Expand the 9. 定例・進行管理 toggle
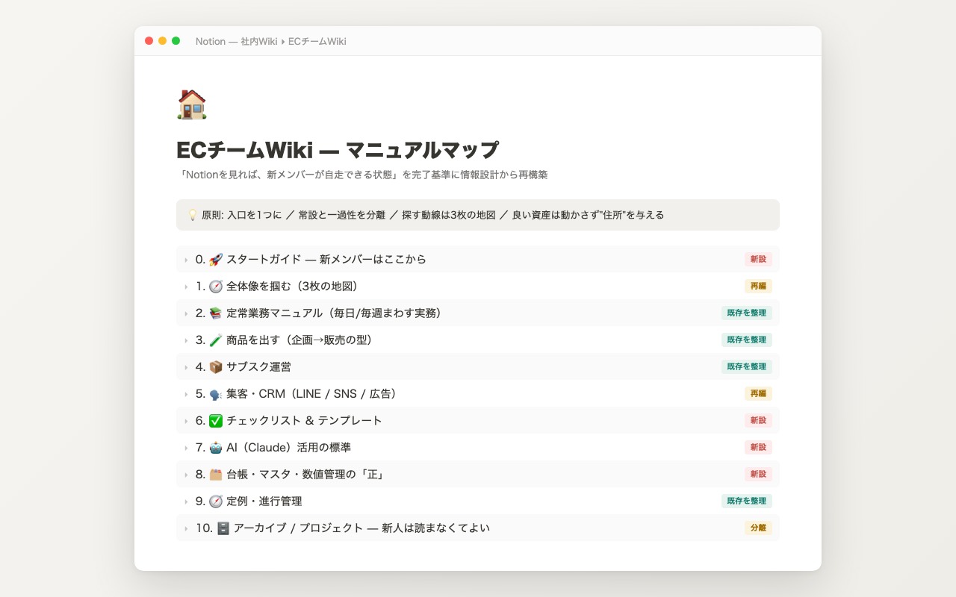The image size is (956, 597). [x=186, y=501]
